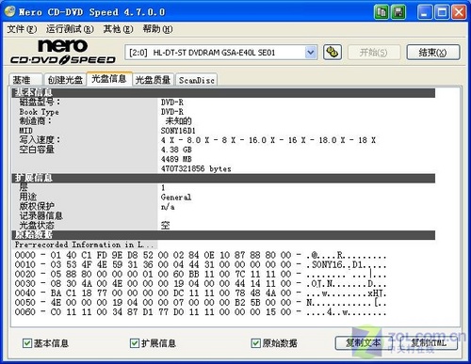Click the hex row starting 0040
The height and width of the screenshot is (364, 471).
click(200, 293)
